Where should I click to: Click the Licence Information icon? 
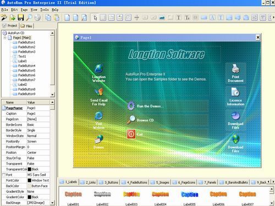tap(235, 92)
